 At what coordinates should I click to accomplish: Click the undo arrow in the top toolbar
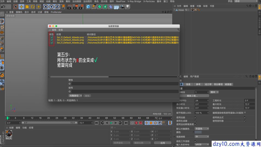[3, 7]
